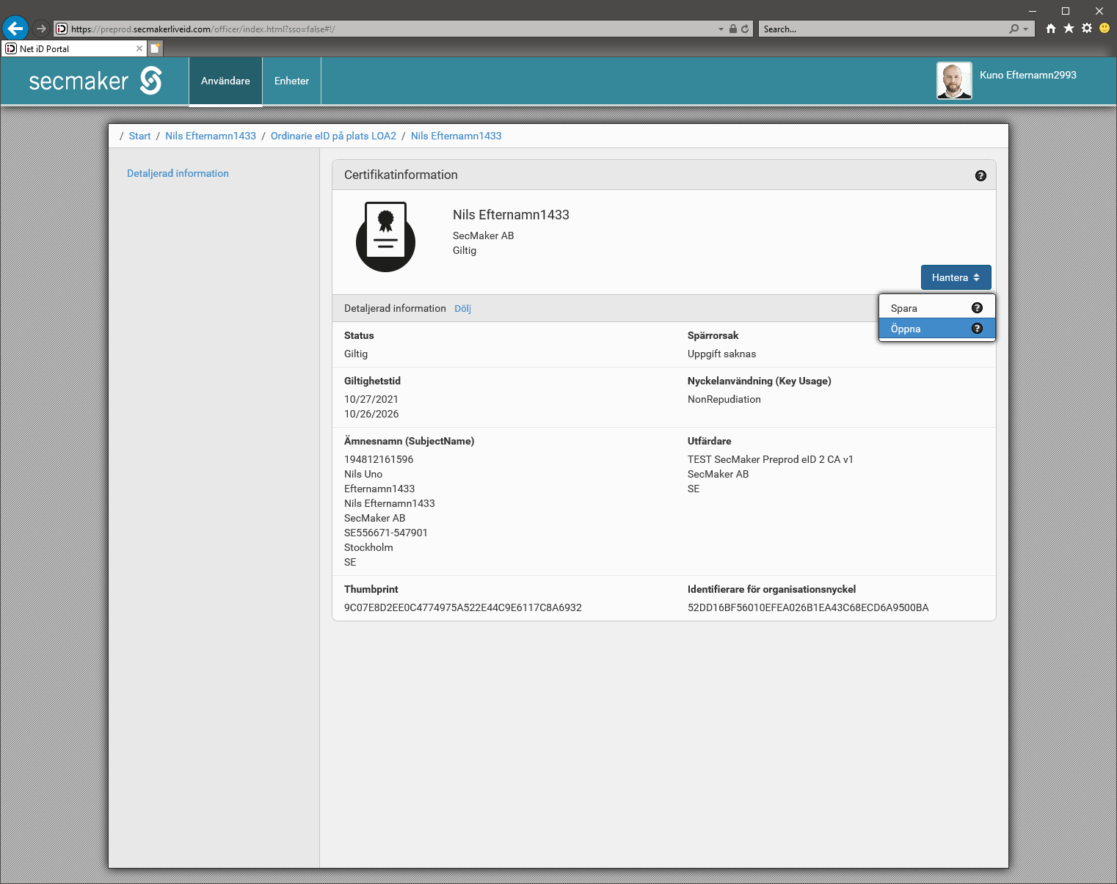Click the Nils Efternamn1433 certificate title

pos(511,215)
